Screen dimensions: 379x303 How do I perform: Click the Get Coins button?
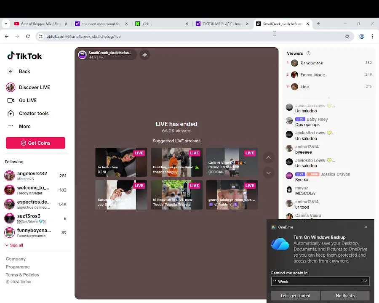coord(35,143)
